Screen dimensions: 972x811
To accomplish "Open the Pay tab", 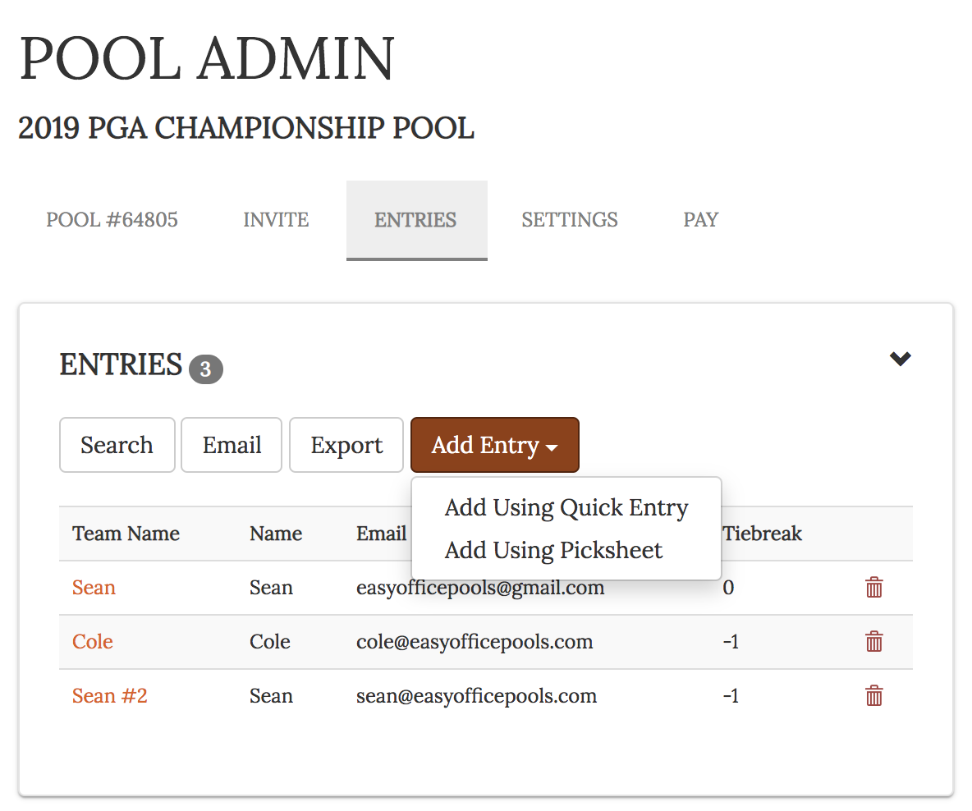I will pos(701,220).
